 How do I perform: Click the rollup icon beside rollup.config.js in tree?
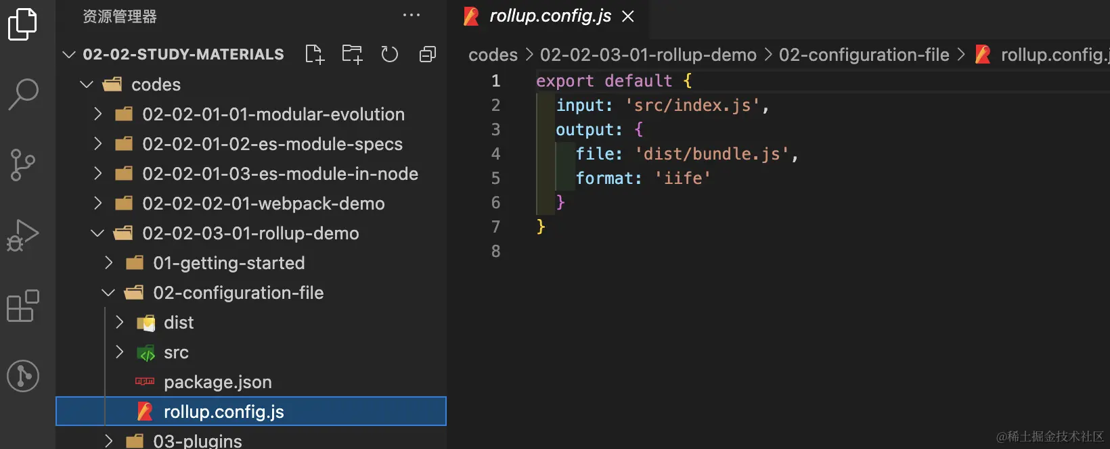click(x=145, y=411)
